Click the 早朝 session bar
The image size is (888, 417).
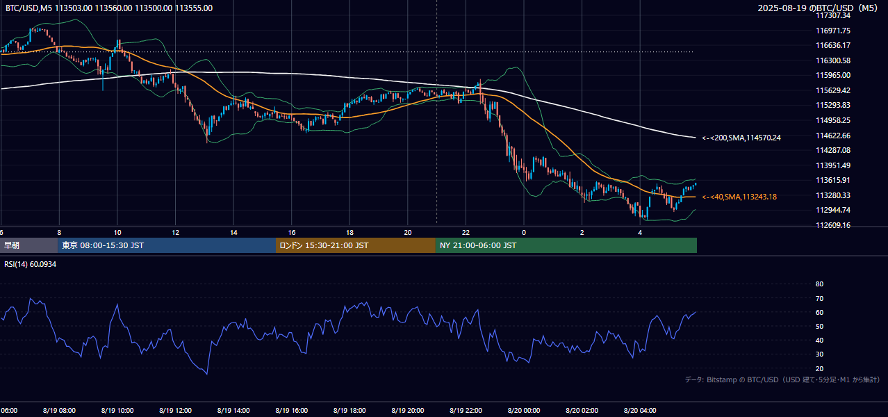tap(28, 245)
